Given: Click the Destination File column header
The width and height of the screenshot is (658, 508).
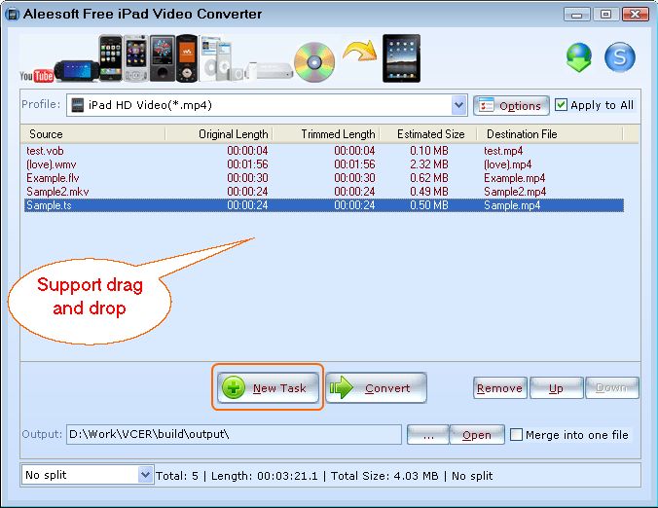Looking at the screenshot, I should [550, 134].
